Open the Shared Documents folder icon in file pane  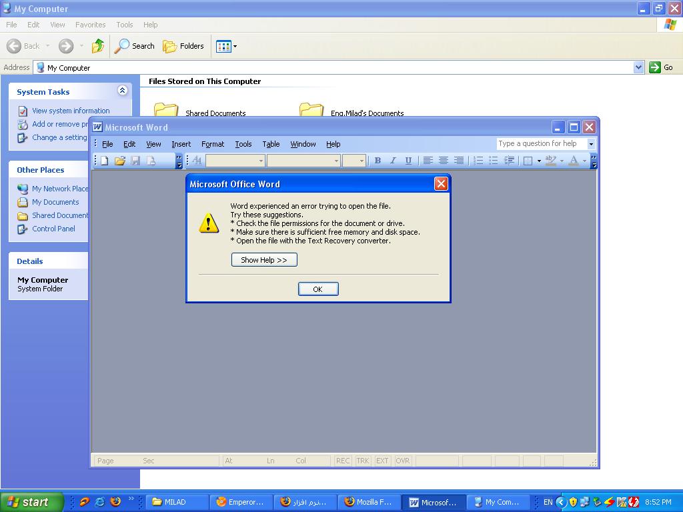[x=166, y=110]
